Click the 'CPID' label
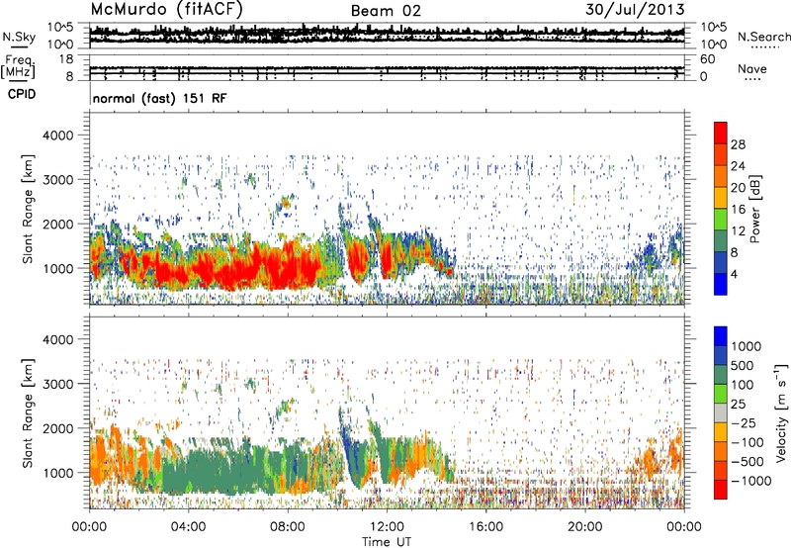 click(x=22, y=94)
